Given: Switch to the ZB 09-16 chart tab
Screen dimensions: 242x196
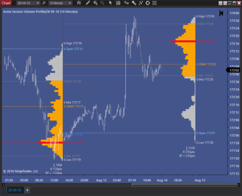Looking at the screenshot, I should click(x=15, y=190).
